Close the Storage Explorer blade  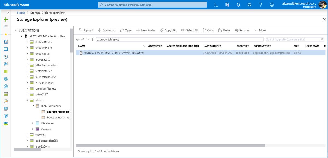324,19
